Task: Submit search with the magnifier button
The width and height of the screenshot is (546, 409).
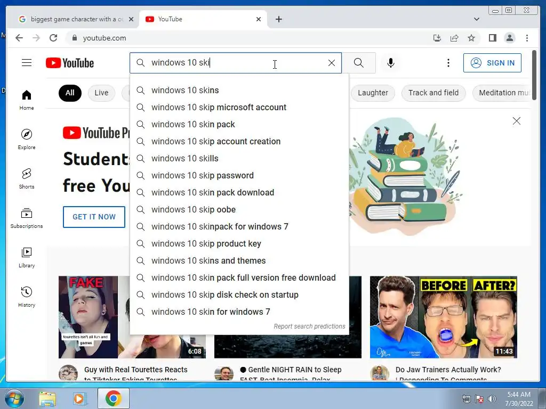Action: 359,63
